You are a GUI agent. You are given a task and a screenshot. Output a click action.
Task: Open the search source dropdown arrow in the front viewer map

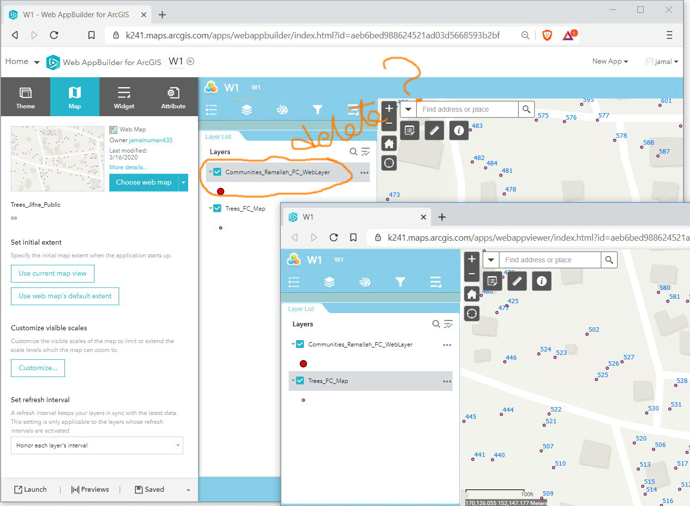click(491, 260)
